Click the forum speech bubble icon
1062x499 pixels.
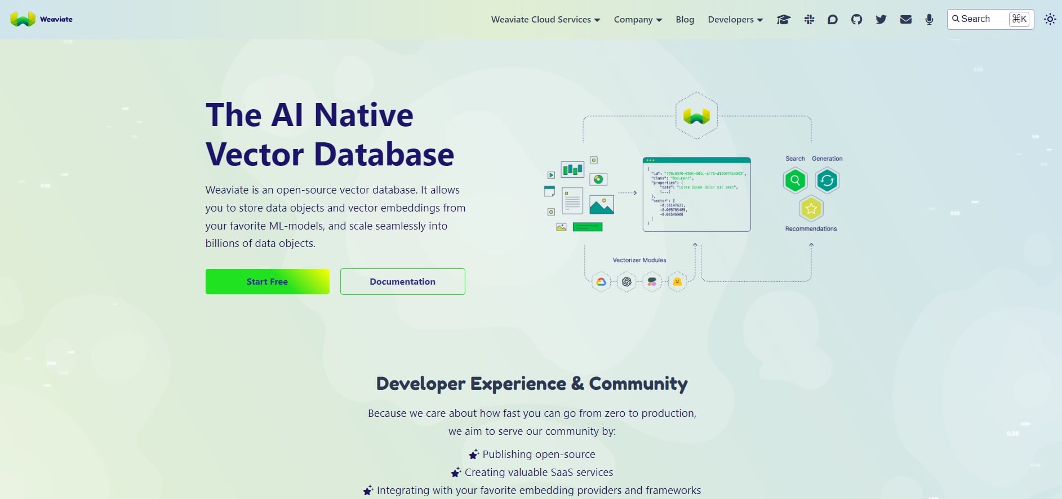pyautogui.click(x=832, y=20)
